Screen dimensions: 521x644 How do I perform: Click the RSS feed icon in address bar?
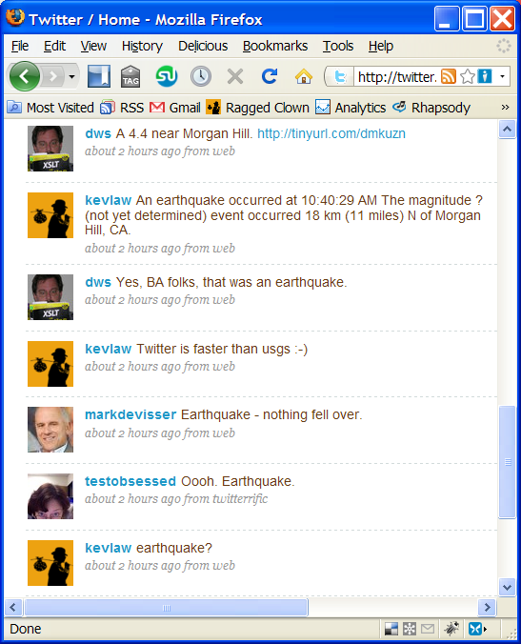pos(449,76)
